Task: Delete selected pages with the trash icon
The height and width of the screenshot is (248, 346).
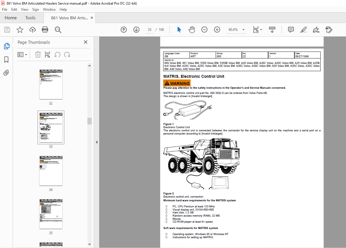Action: click(x=38, y=54)
